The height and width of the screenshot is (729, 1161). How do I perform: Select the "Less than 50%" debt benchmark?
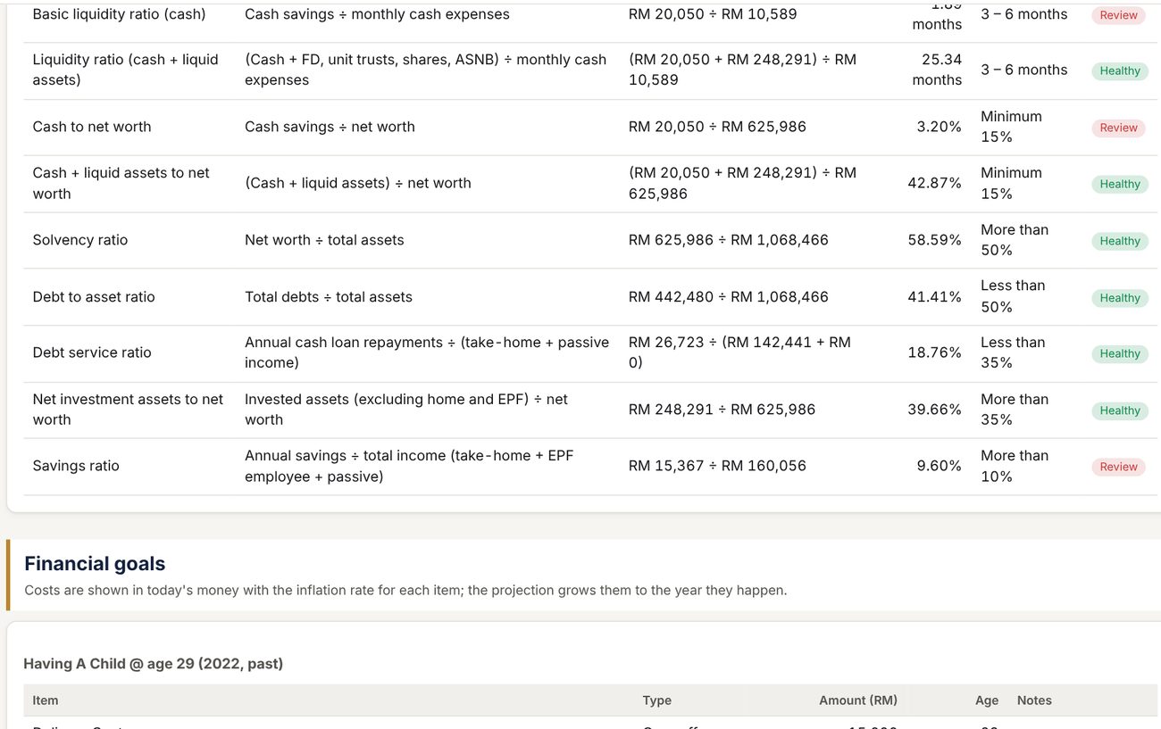1013,296
